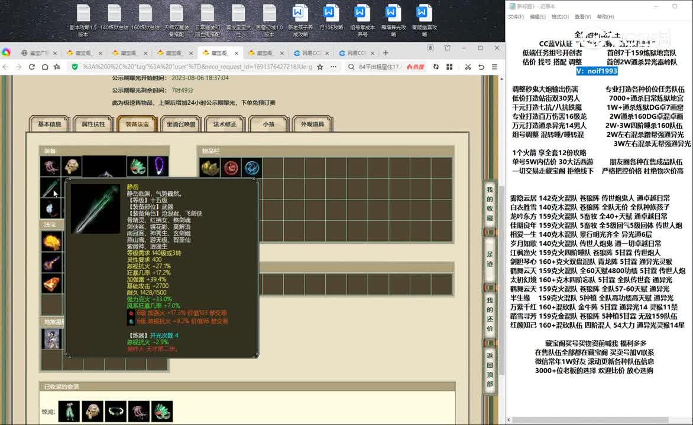The height and width of the screenshot is (425, 693).
Task: Click the browser address bar URL field
Action: 197,67
